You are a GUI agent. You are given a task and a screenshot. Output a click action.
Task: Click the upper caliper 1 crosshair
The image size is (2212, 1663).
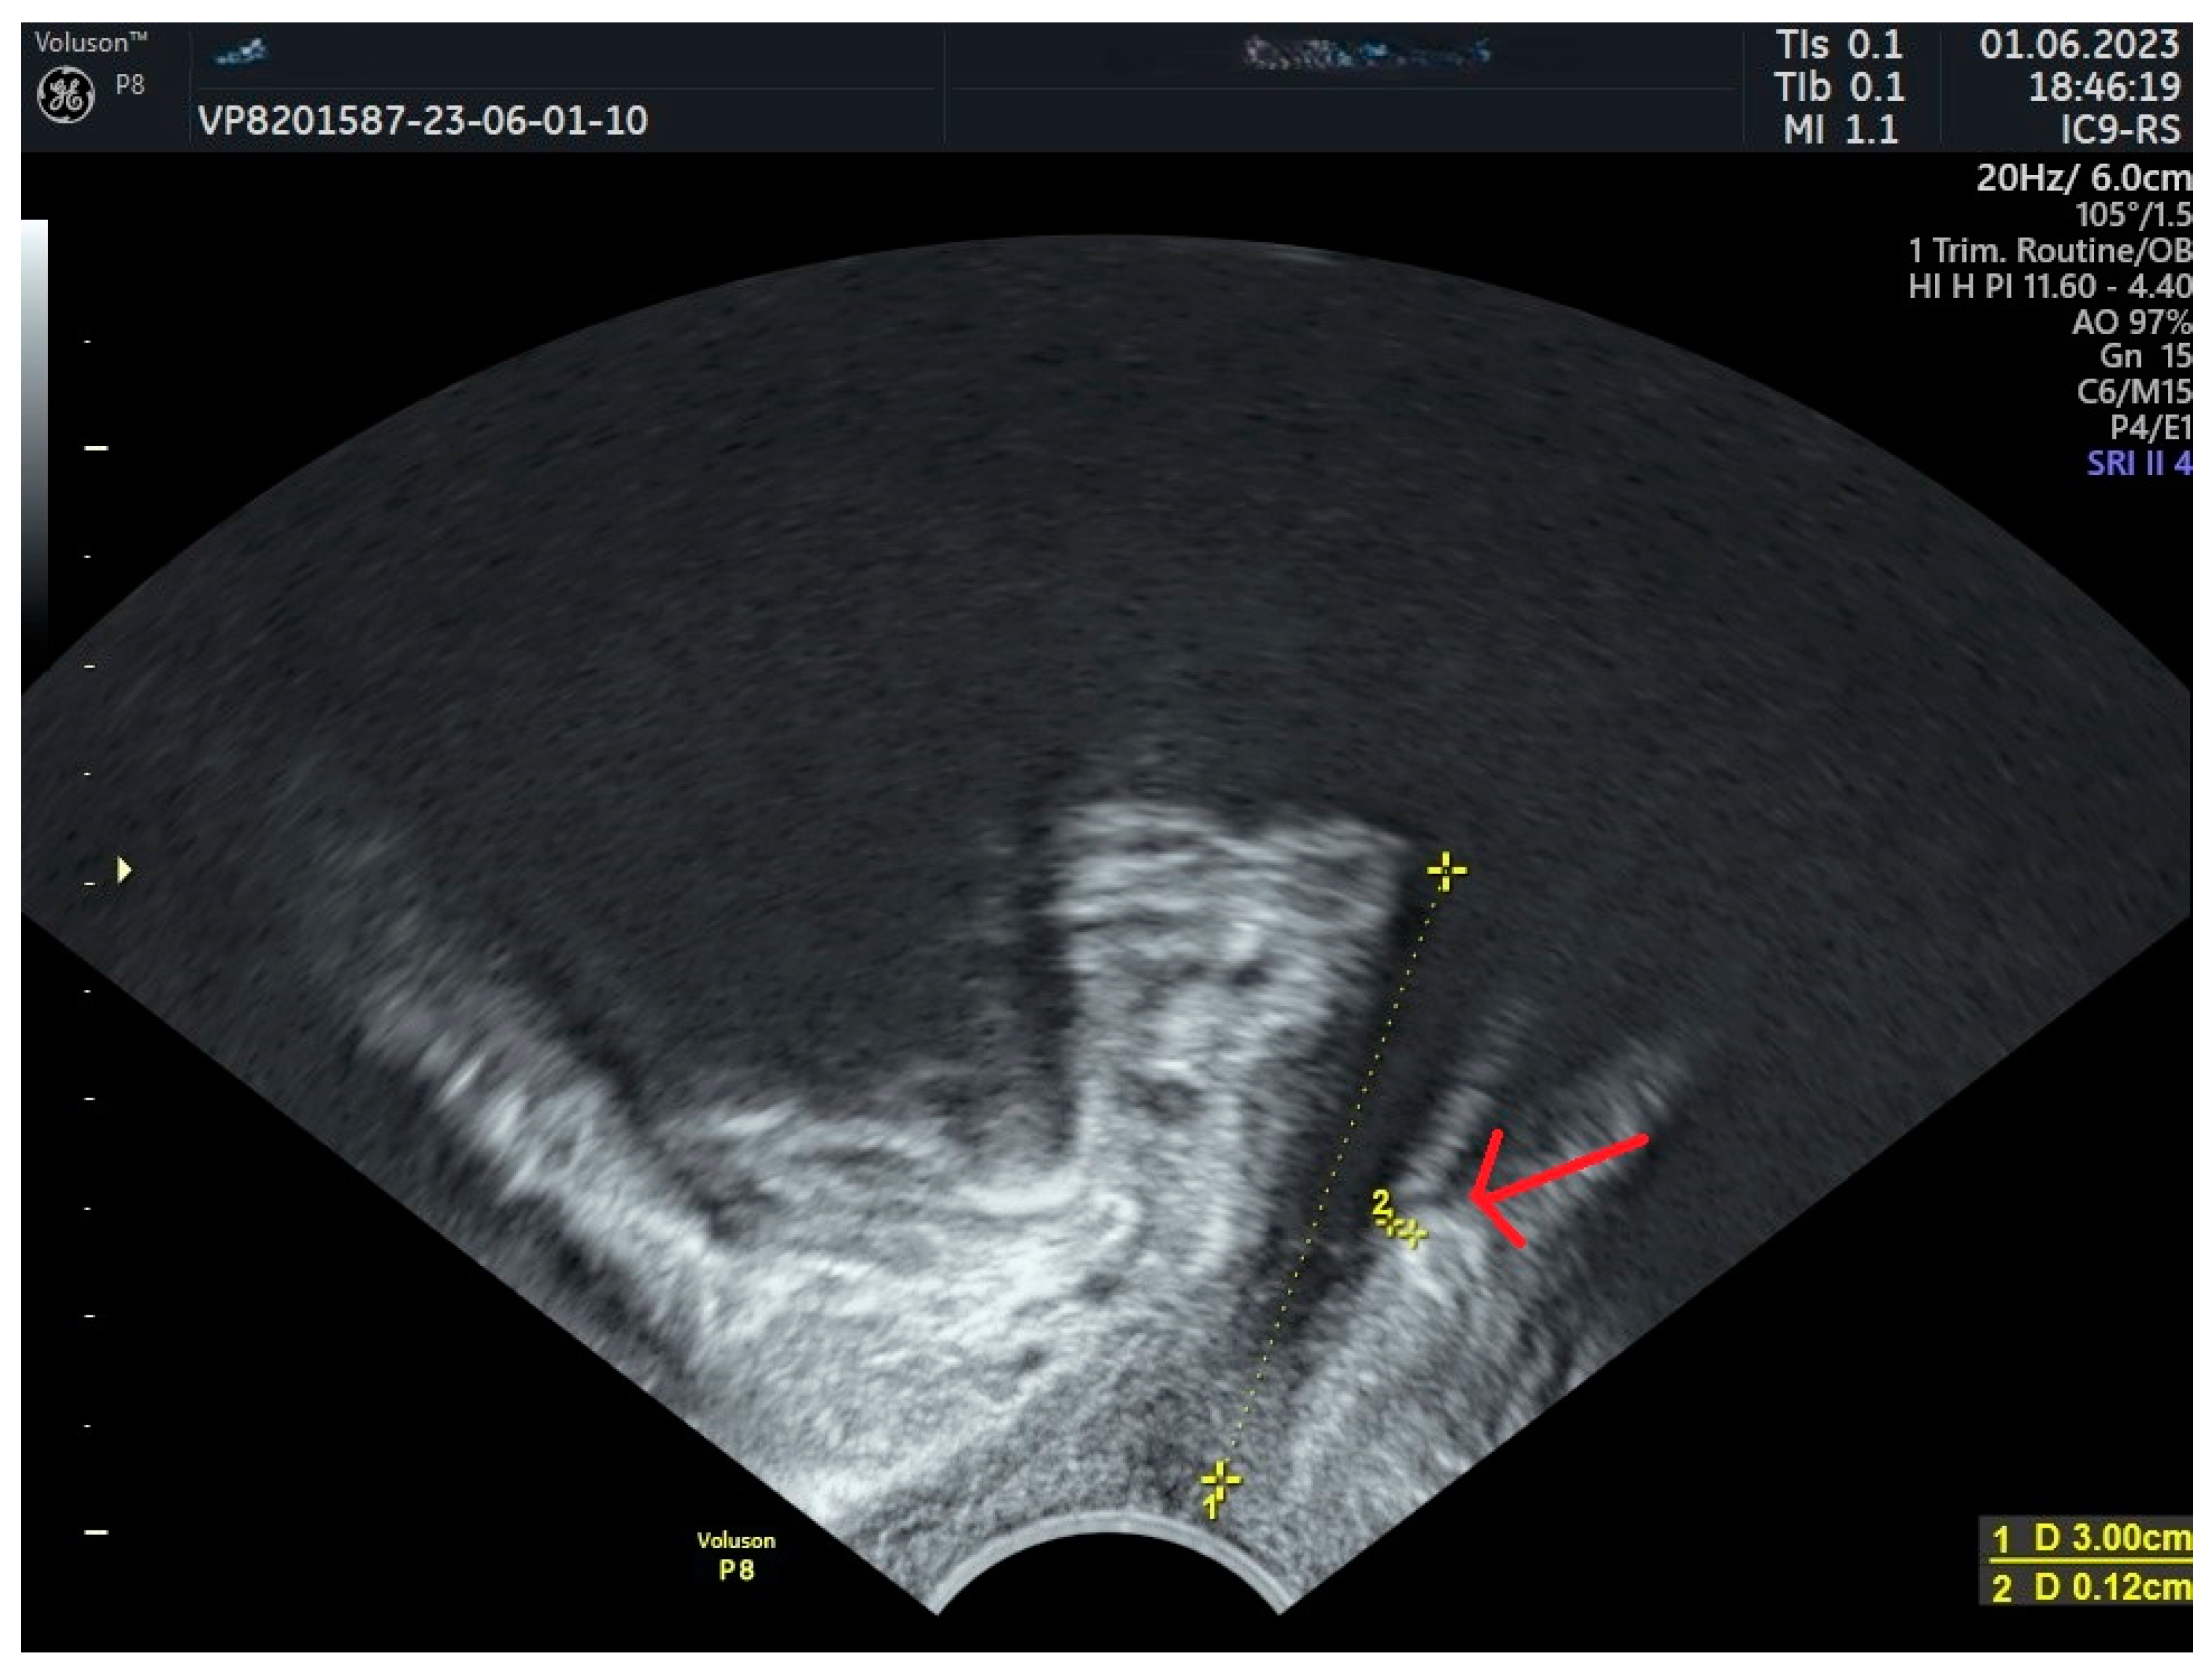[x=1446, y=871]
